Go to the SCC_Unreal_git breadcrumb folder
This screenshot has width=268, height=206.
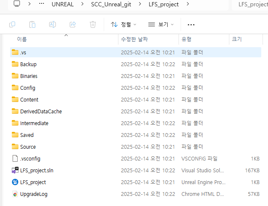coord(111,4)
